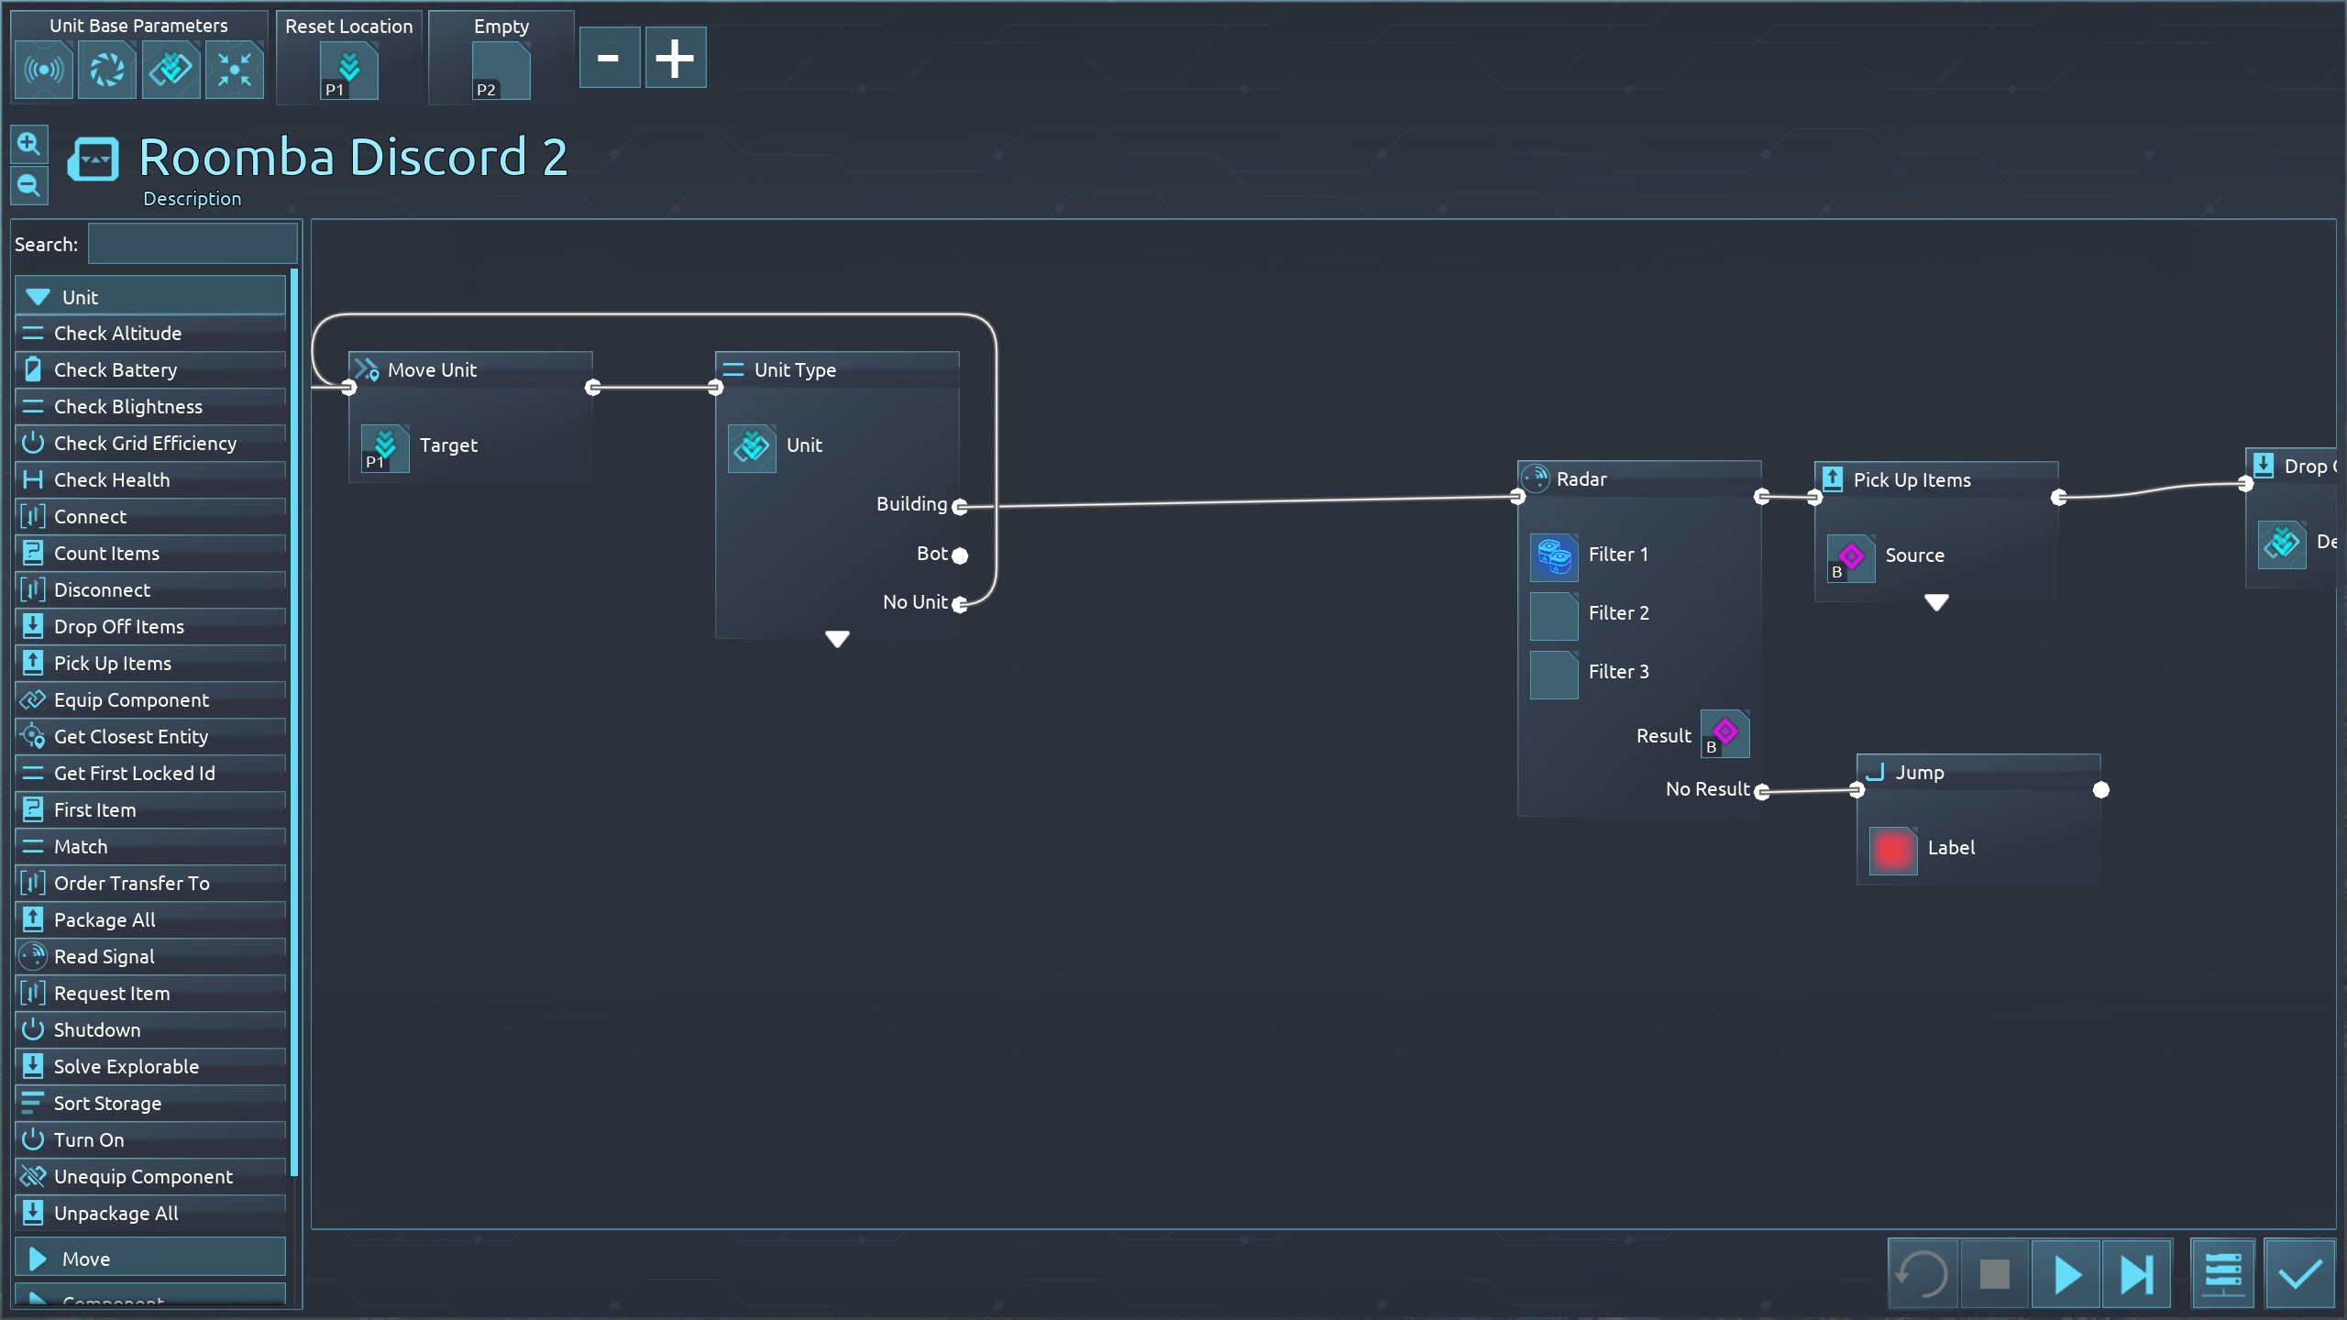Click the Radar node's Filter 1 icon
The image size is (2347, 1320).
coord(1553,555)
